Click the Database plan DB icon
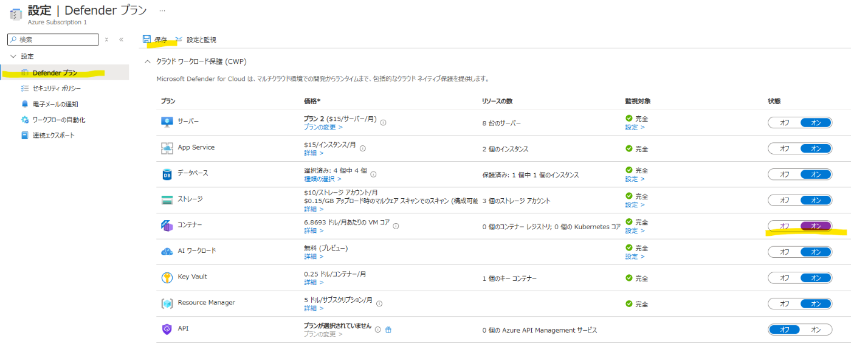This screenshot has width=851, height=352. (x=167, y=174)
